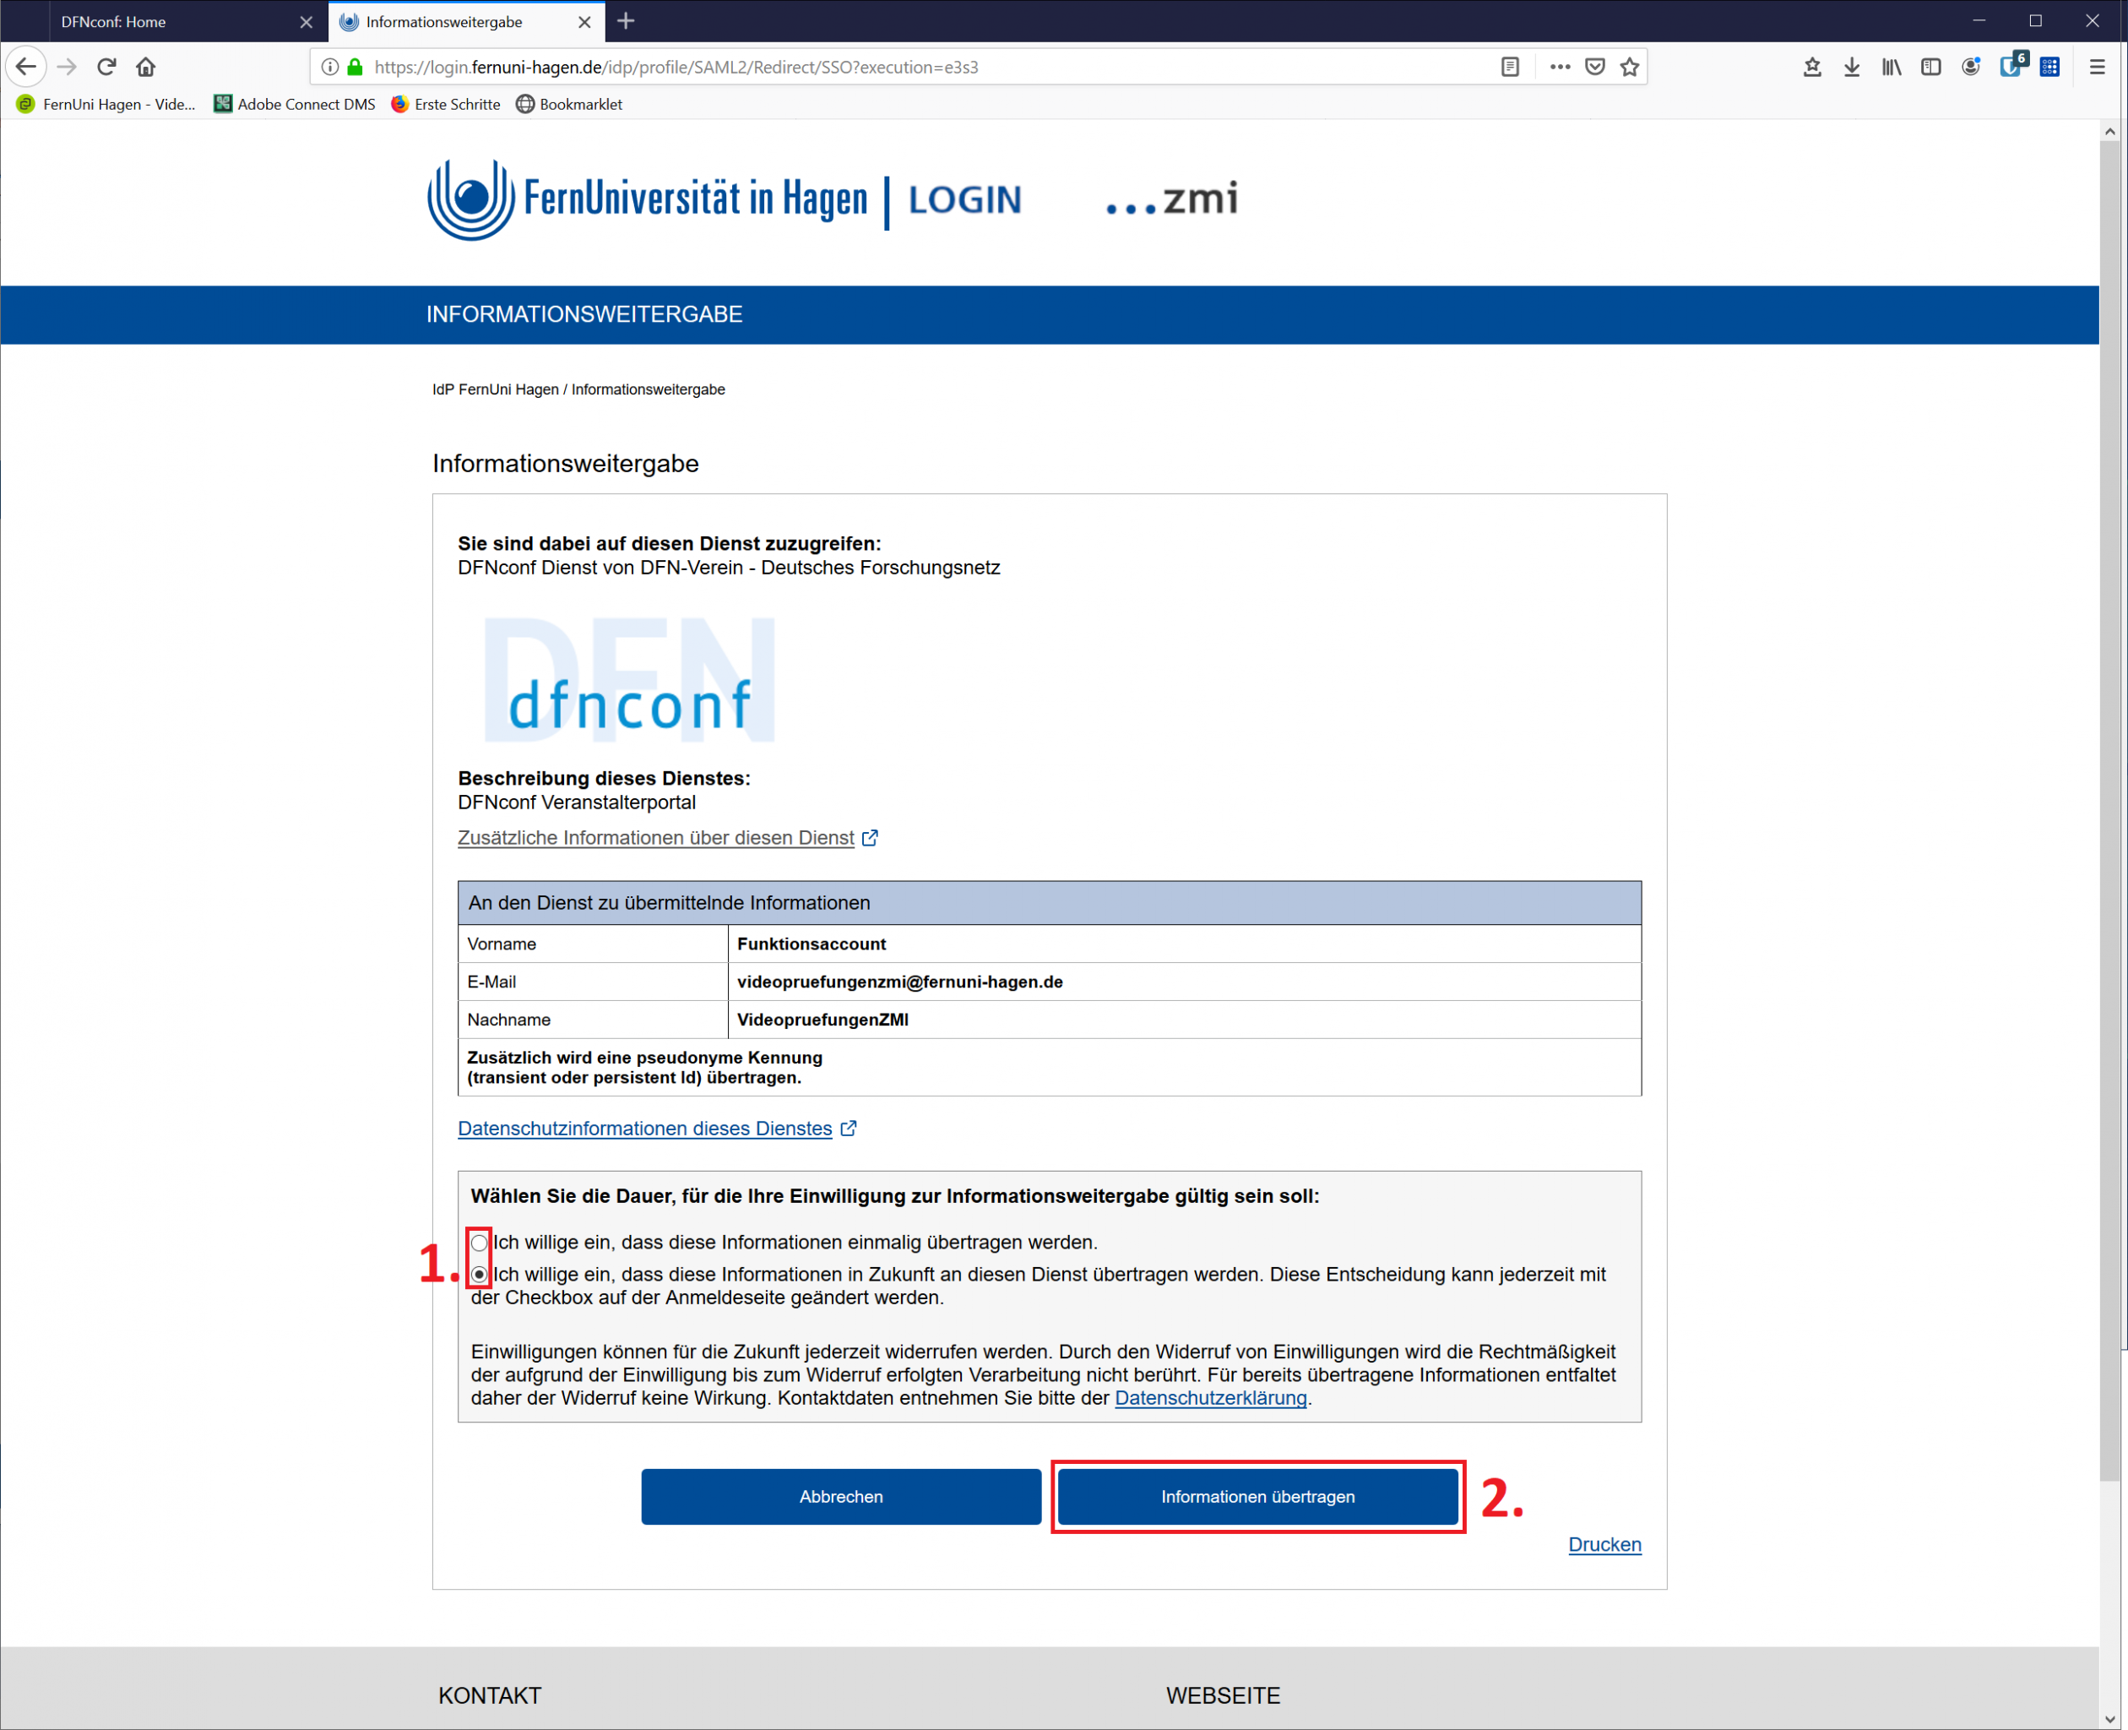Open the browser home page icon
2128x1730 pixels.
click(x=145, y=67)
